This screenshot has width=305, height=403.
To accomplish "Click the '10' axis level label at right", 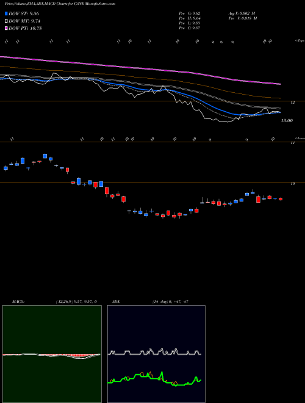I will click(x=292, y=184).
